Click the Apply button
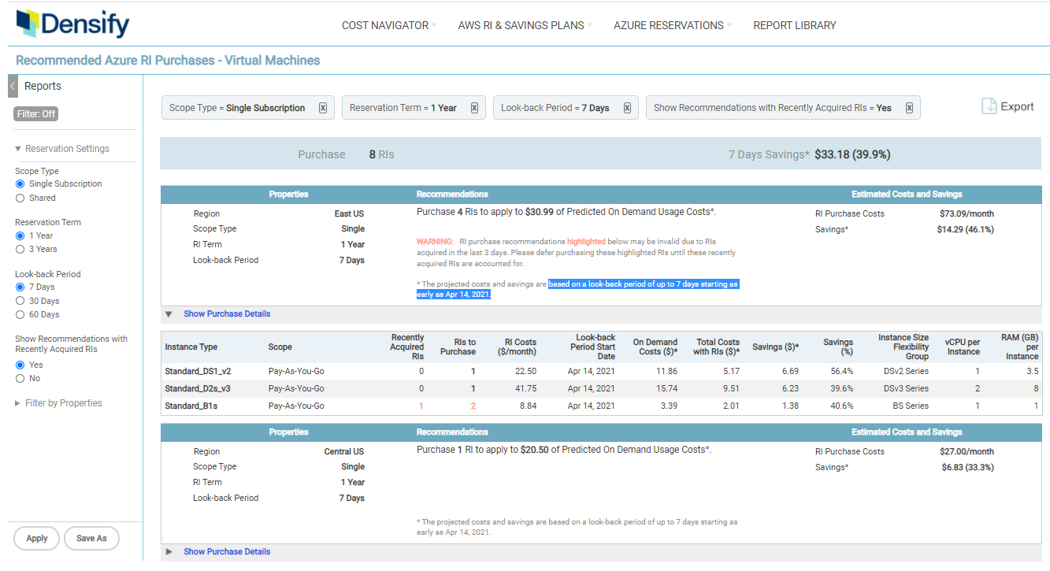Viewport: 1050px width, 571px height. click(x=37, y=538)
